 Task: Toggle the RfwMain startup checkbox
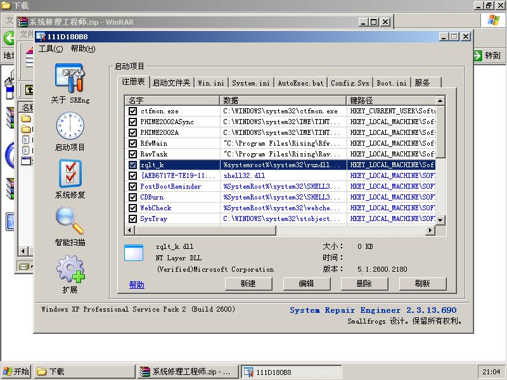tap(132, 144)
